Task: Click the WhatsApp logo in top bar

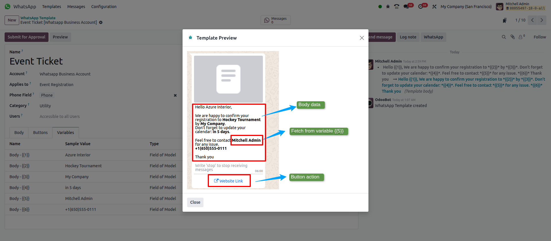Action: (7, 7)
